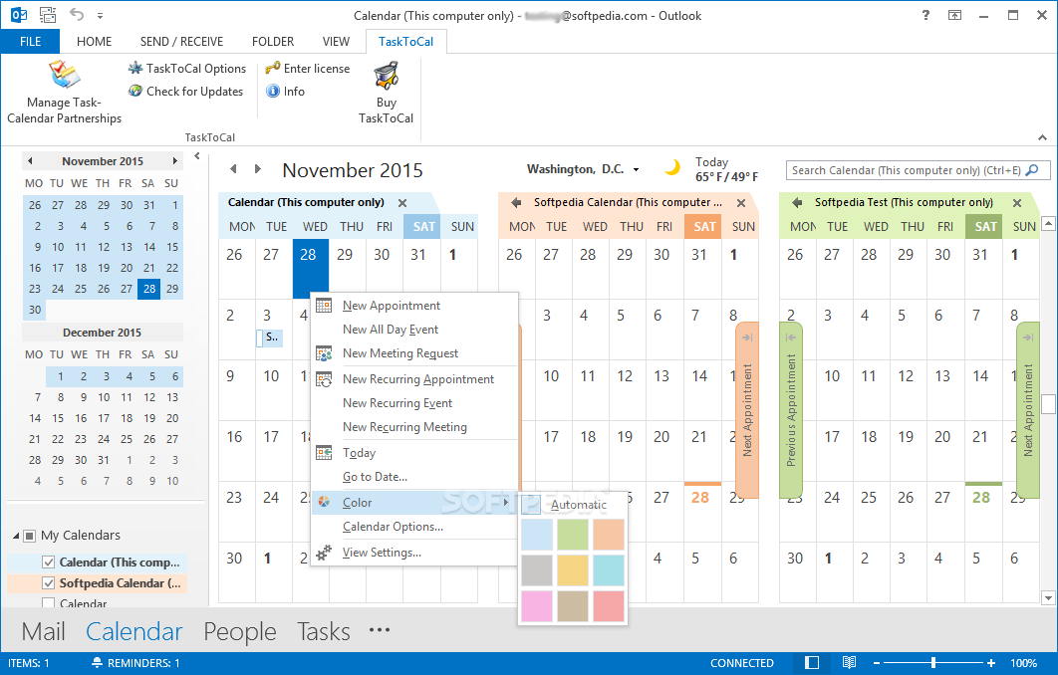Choose New Appointment from context menu
Image resolution: width=1058 pixels, height=675 pixels.
pos(414,306)
